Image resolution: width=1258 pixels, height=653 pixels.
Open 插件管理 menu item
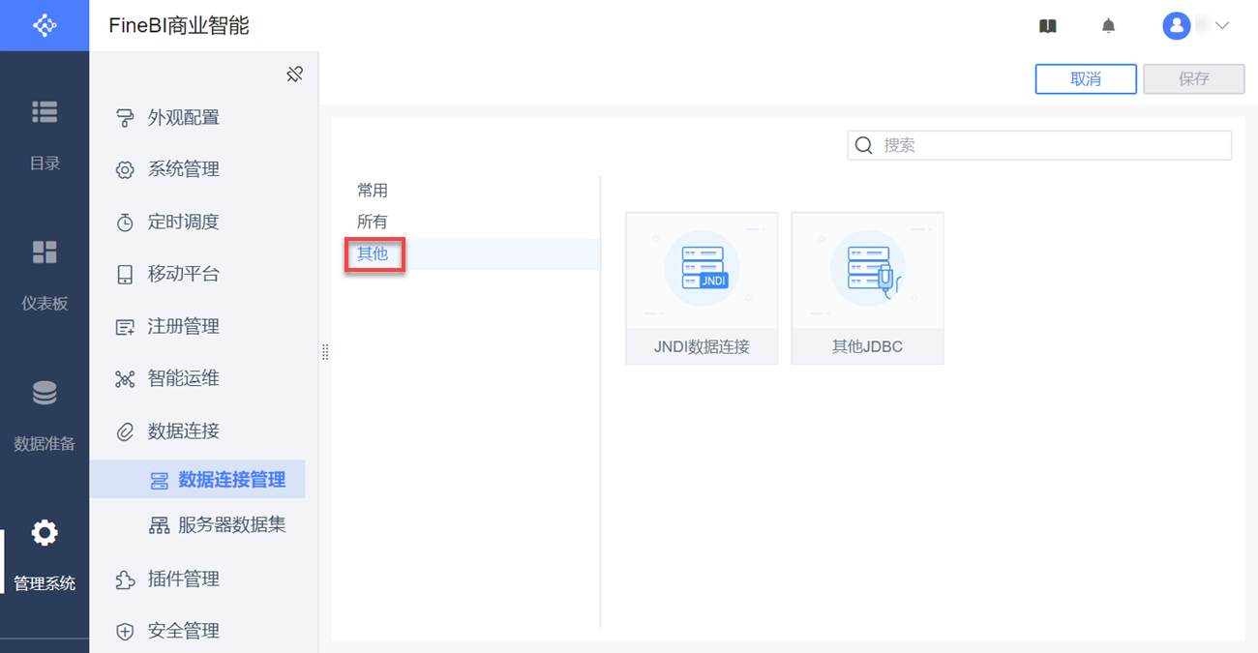(x=197, y=579)
